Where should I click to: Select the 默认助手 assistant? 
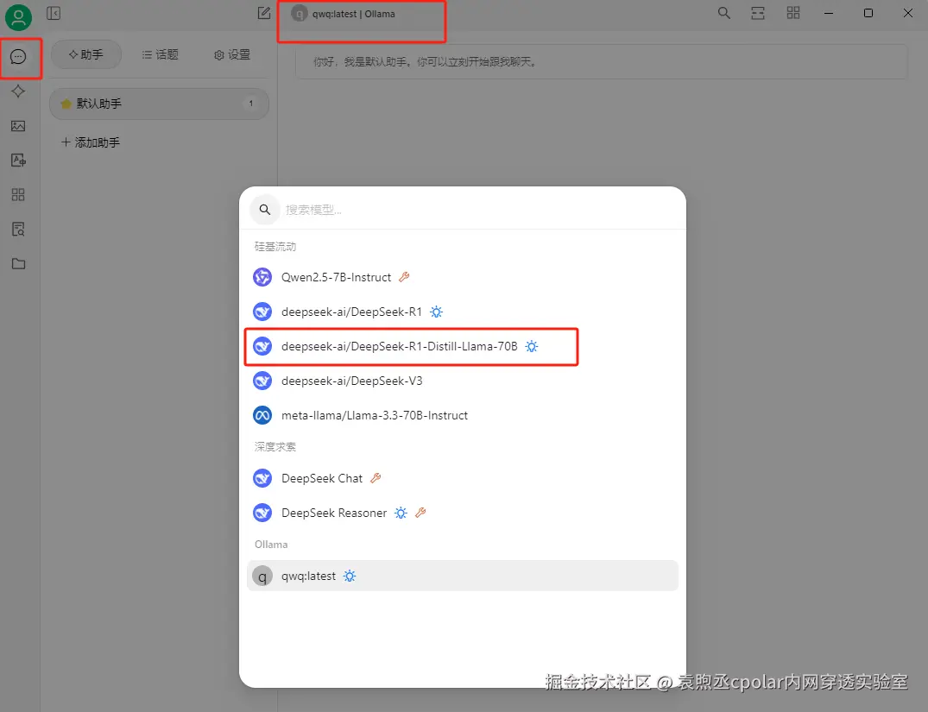(x=159, y=104)
